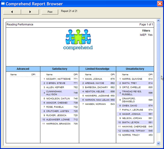The image size is (164, 149).
Task: Select the ORTIZ, CHRELLE row
Action: coord(135,87)
